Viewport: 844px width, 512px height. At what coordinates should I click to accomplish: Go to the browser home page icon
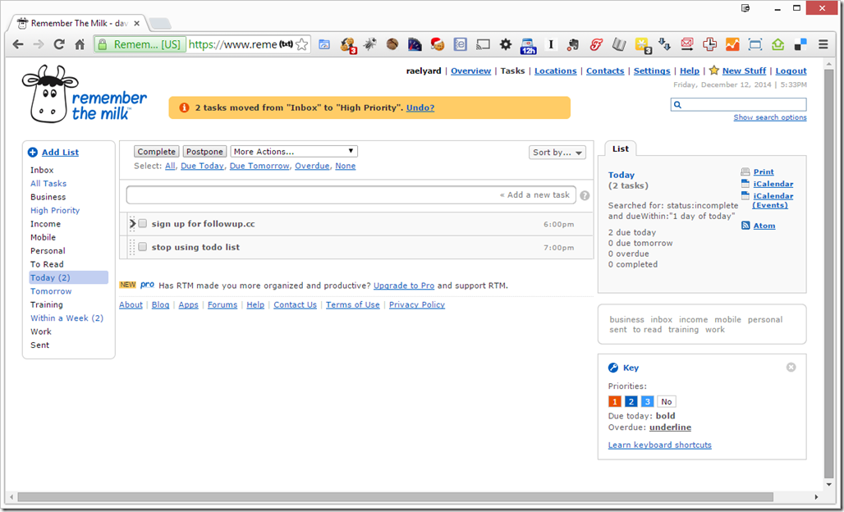click(80, 44)
